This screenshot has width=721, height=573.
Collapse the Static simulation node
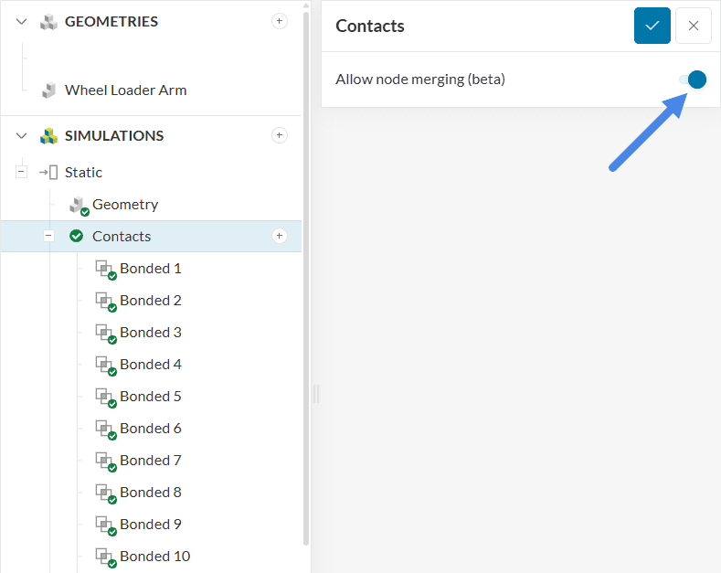click(x=21, y=172)
